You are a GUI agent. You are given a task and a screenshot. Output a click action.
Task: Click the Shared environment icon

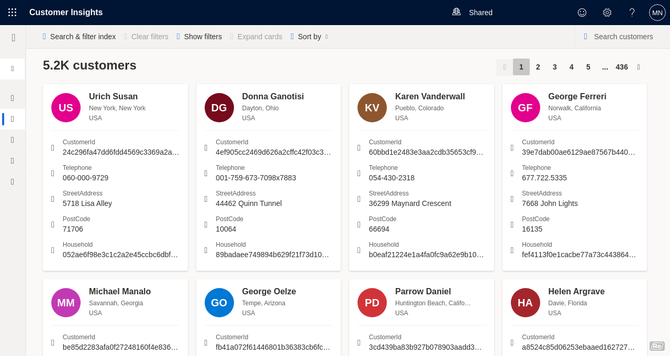[456, 12]
